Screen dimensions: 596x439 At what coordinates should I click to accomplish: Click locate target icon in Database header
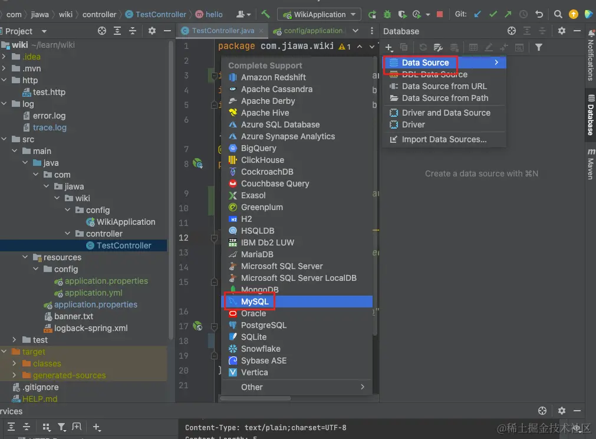(x=512, y=31)
